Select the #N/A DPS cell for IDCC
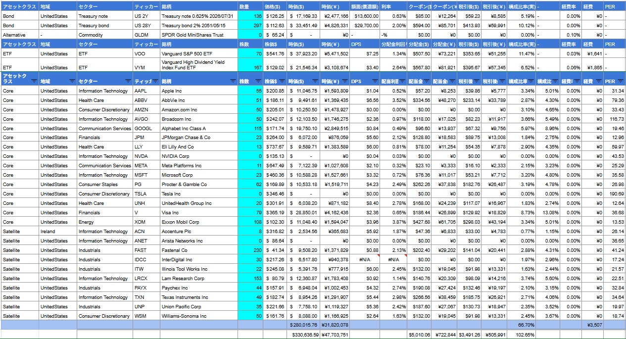 tap(365, 260)
